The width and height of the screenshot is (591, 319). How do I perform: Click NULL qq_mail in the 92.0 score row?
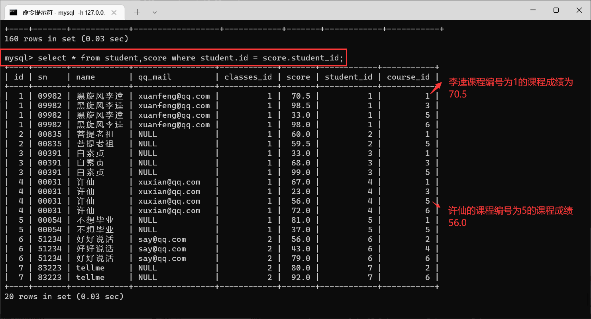148,277
